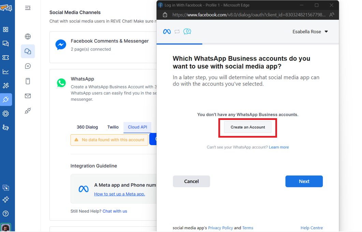The width and height of the screenshot is (362, 232).
Task: Click the sparkle AI icon near sidebar bottom
Action: coord(5,200)
